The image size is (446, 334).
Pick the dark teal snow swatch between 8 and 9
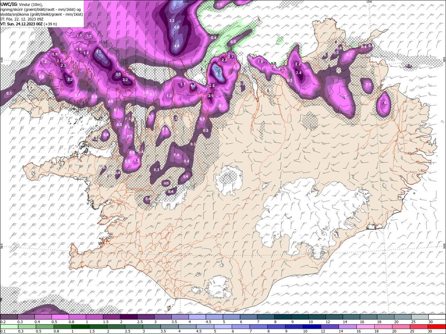[283, 317]
